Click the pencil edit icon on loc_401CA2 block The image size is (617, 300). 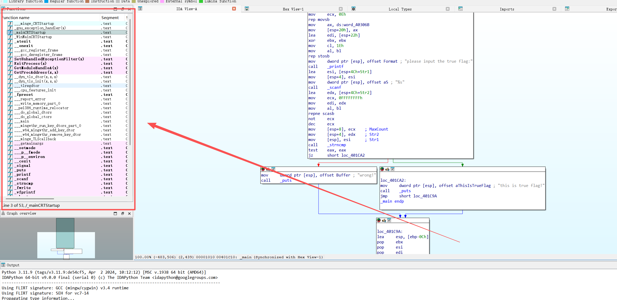tap(387, 169)
